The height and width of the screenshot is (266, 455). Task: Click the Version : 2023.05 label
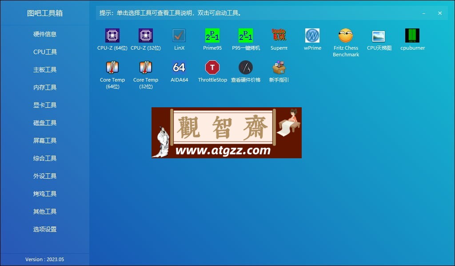click(45, 259)
